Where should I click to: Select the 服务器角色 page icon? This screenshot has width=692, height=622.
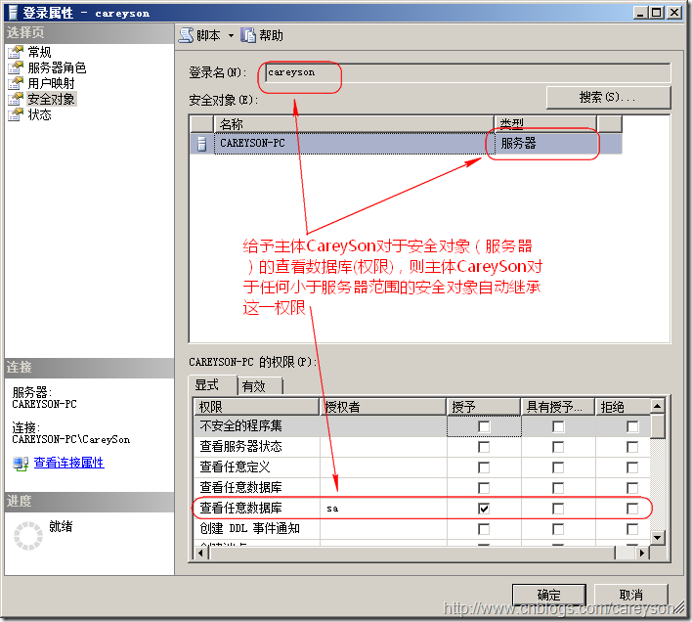16,67
